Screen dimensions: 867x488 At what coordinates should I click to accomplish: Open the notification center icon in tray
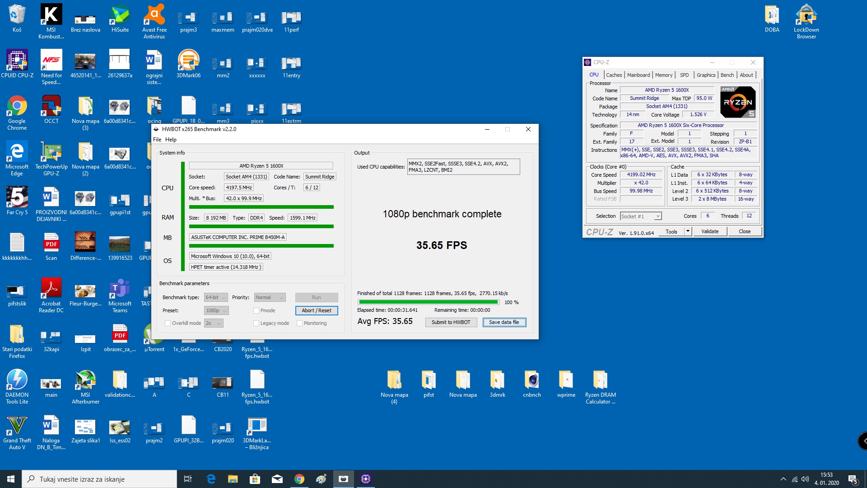click(853, 479)
